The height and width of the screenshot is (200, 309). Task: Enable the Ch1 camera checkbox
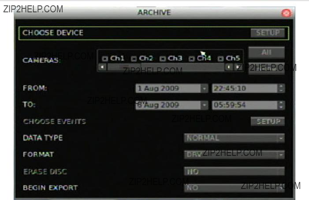pos(105,59)
